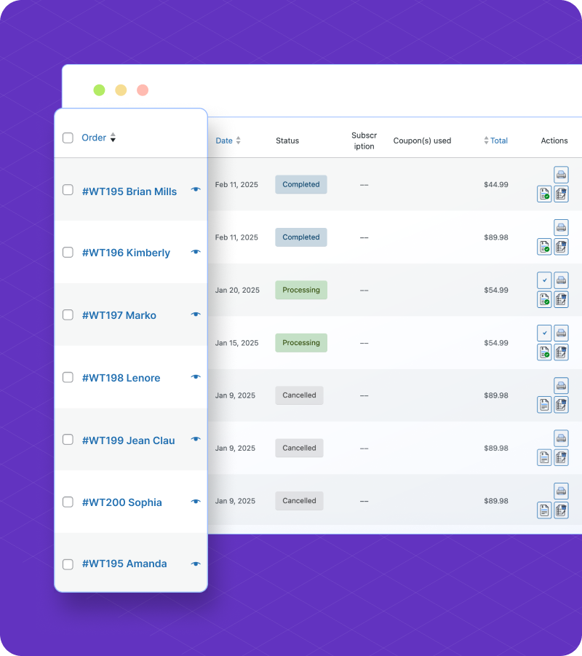Click the invoice icon in the $89.98 Completed row
The width and height of the screenshot is (582, 656).
[x=544, y=246]
